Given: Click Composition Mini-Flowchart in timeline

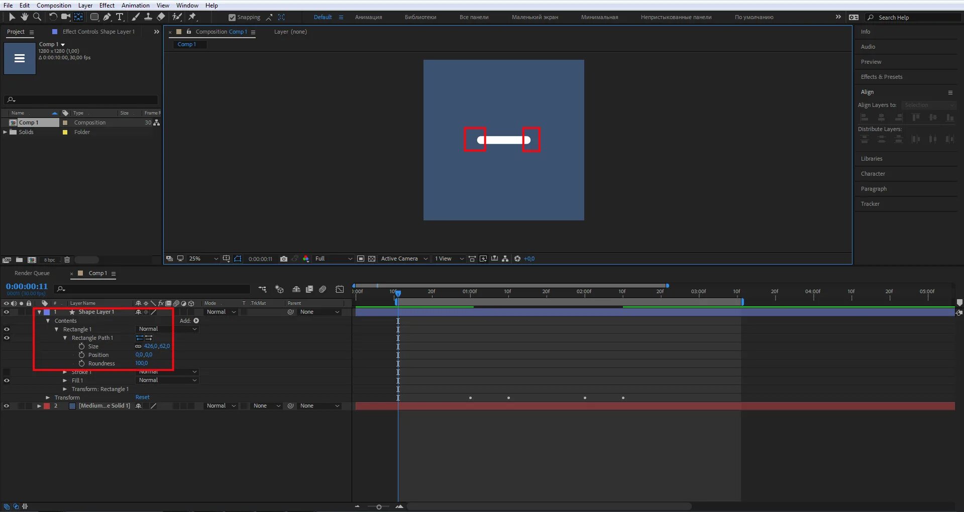Looking at the screenshot, I should (x=262, y=289).
